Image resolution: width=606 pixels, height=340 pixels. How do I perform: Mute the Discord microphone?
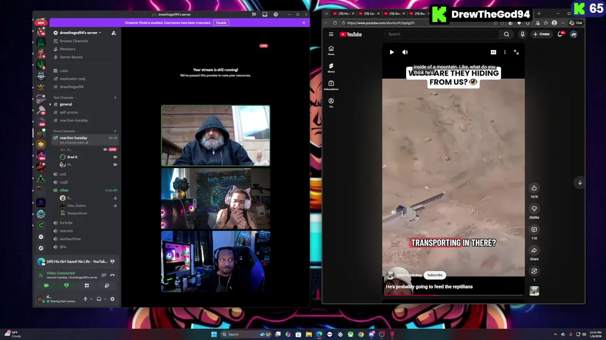[x=85, y=299]
